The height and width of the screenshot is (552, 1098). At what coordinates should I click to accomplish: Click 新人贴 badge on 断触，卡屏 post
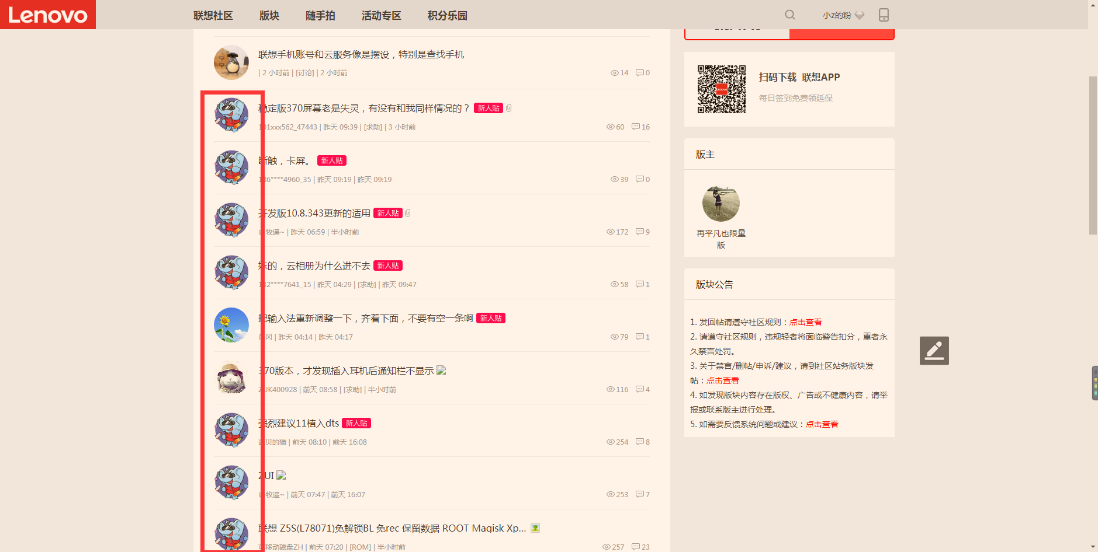(332, 160)
